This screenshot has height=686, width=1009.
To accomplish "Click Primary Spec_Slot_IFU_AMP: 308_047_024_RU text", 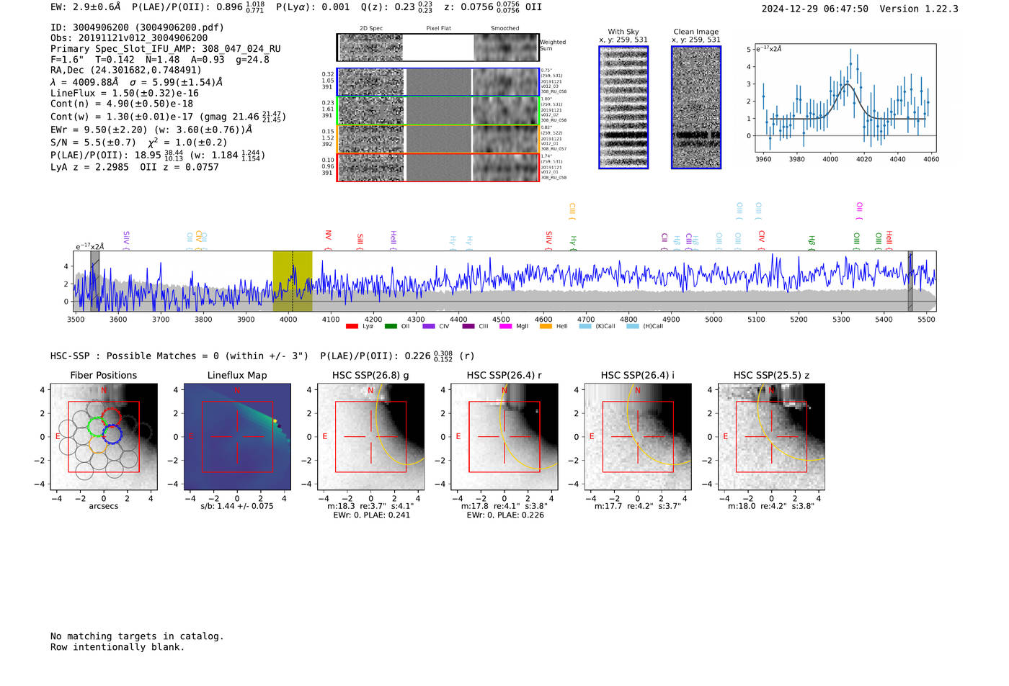I will [x=166, y=49].
